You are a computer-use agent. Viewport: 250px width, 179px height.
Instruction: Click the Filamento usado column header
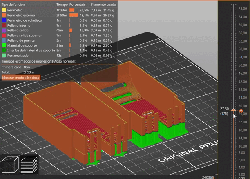(x=101, y=4)
